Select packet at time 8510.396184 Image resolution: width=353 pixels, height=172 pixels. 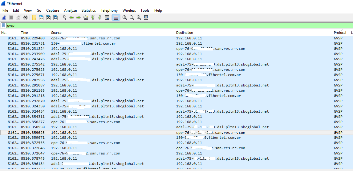pos(176,164)
